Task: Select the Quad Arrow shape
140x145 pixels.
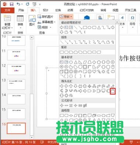Action: click(x=90, y=86)
